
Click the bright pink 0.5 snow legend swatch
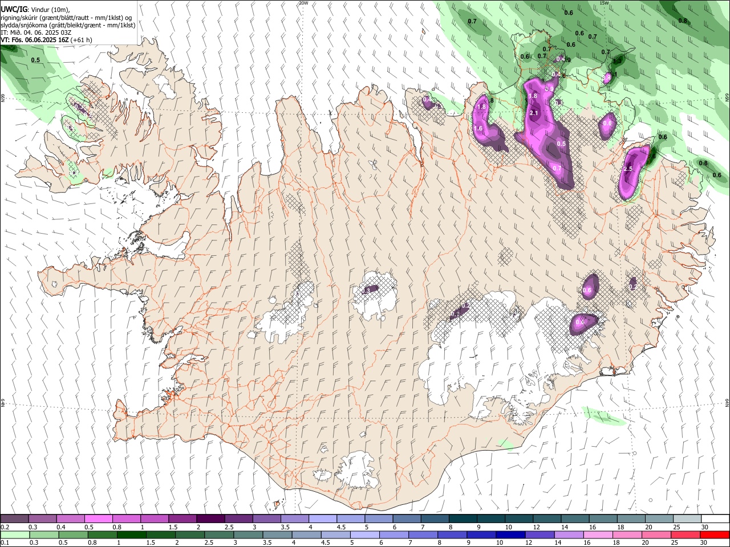(98, 519)
